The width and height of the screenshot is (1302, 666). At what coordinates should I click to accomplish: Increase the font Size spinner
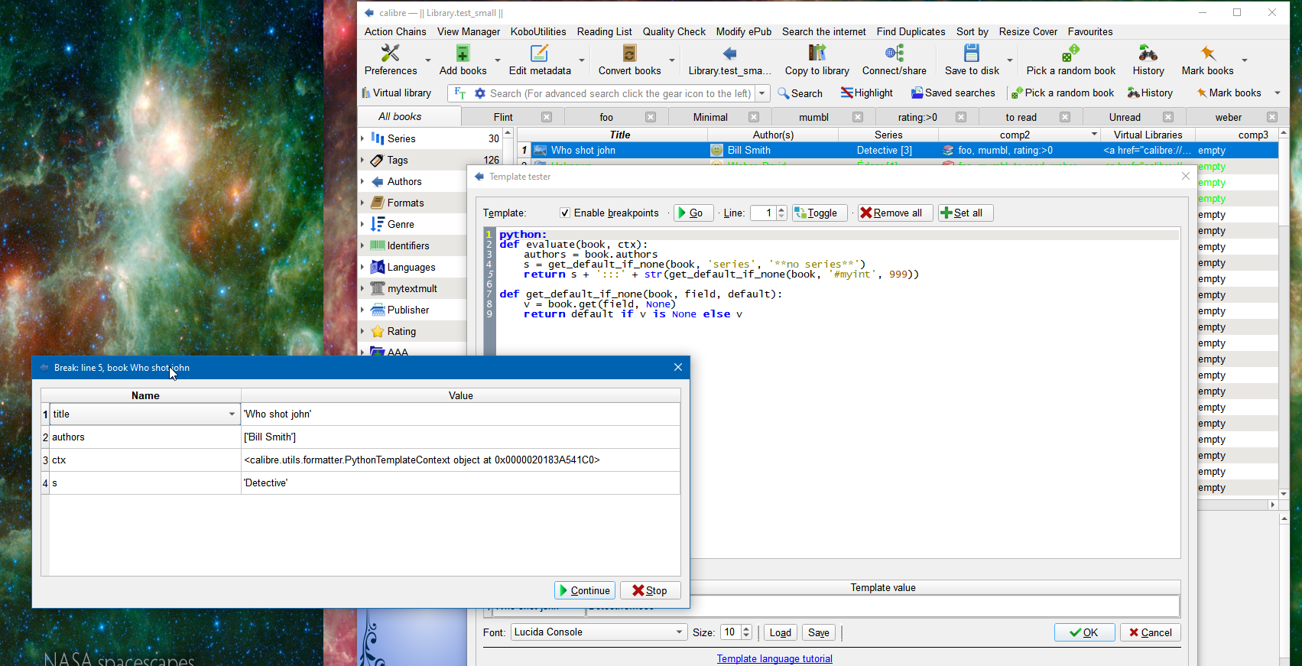pos(746,629)
